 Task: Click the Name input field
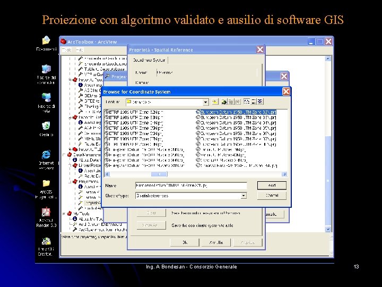point(191,185)
